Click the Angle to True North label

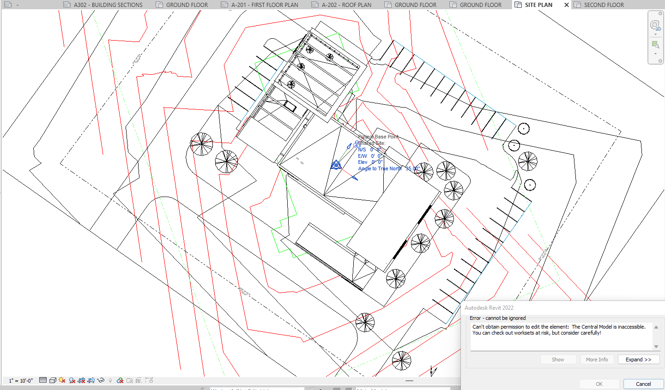(x=380, y=168)
